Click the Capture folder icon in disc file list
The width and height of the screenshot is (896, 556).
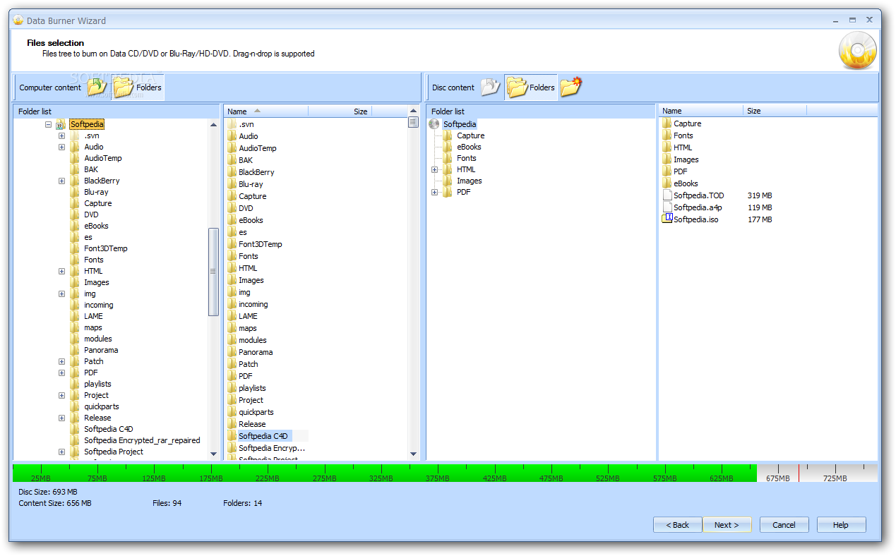(x=667, y=123)
